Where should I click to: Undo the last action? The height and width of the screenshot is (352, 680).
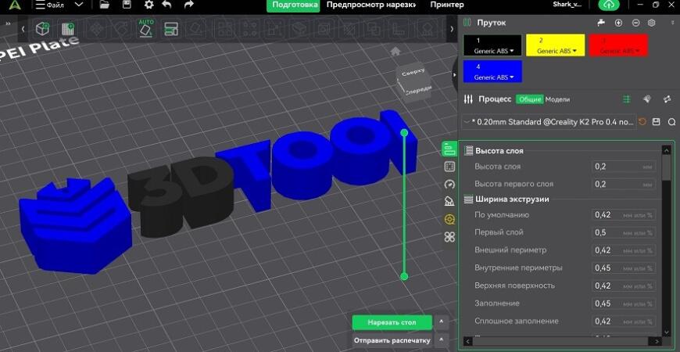click(x=166, y=5)
